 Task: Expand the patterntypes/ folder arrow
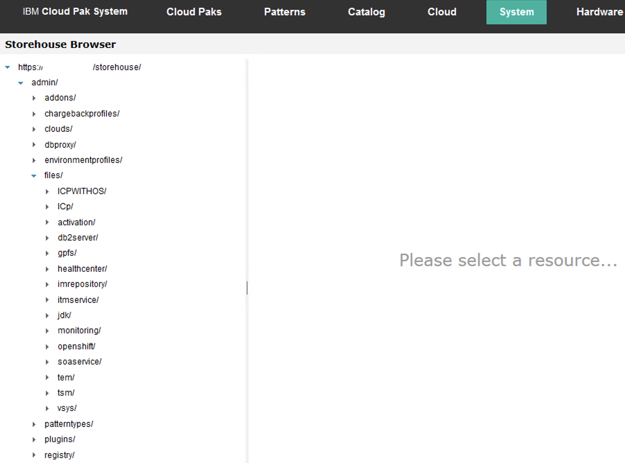click(x=34, y=424)
